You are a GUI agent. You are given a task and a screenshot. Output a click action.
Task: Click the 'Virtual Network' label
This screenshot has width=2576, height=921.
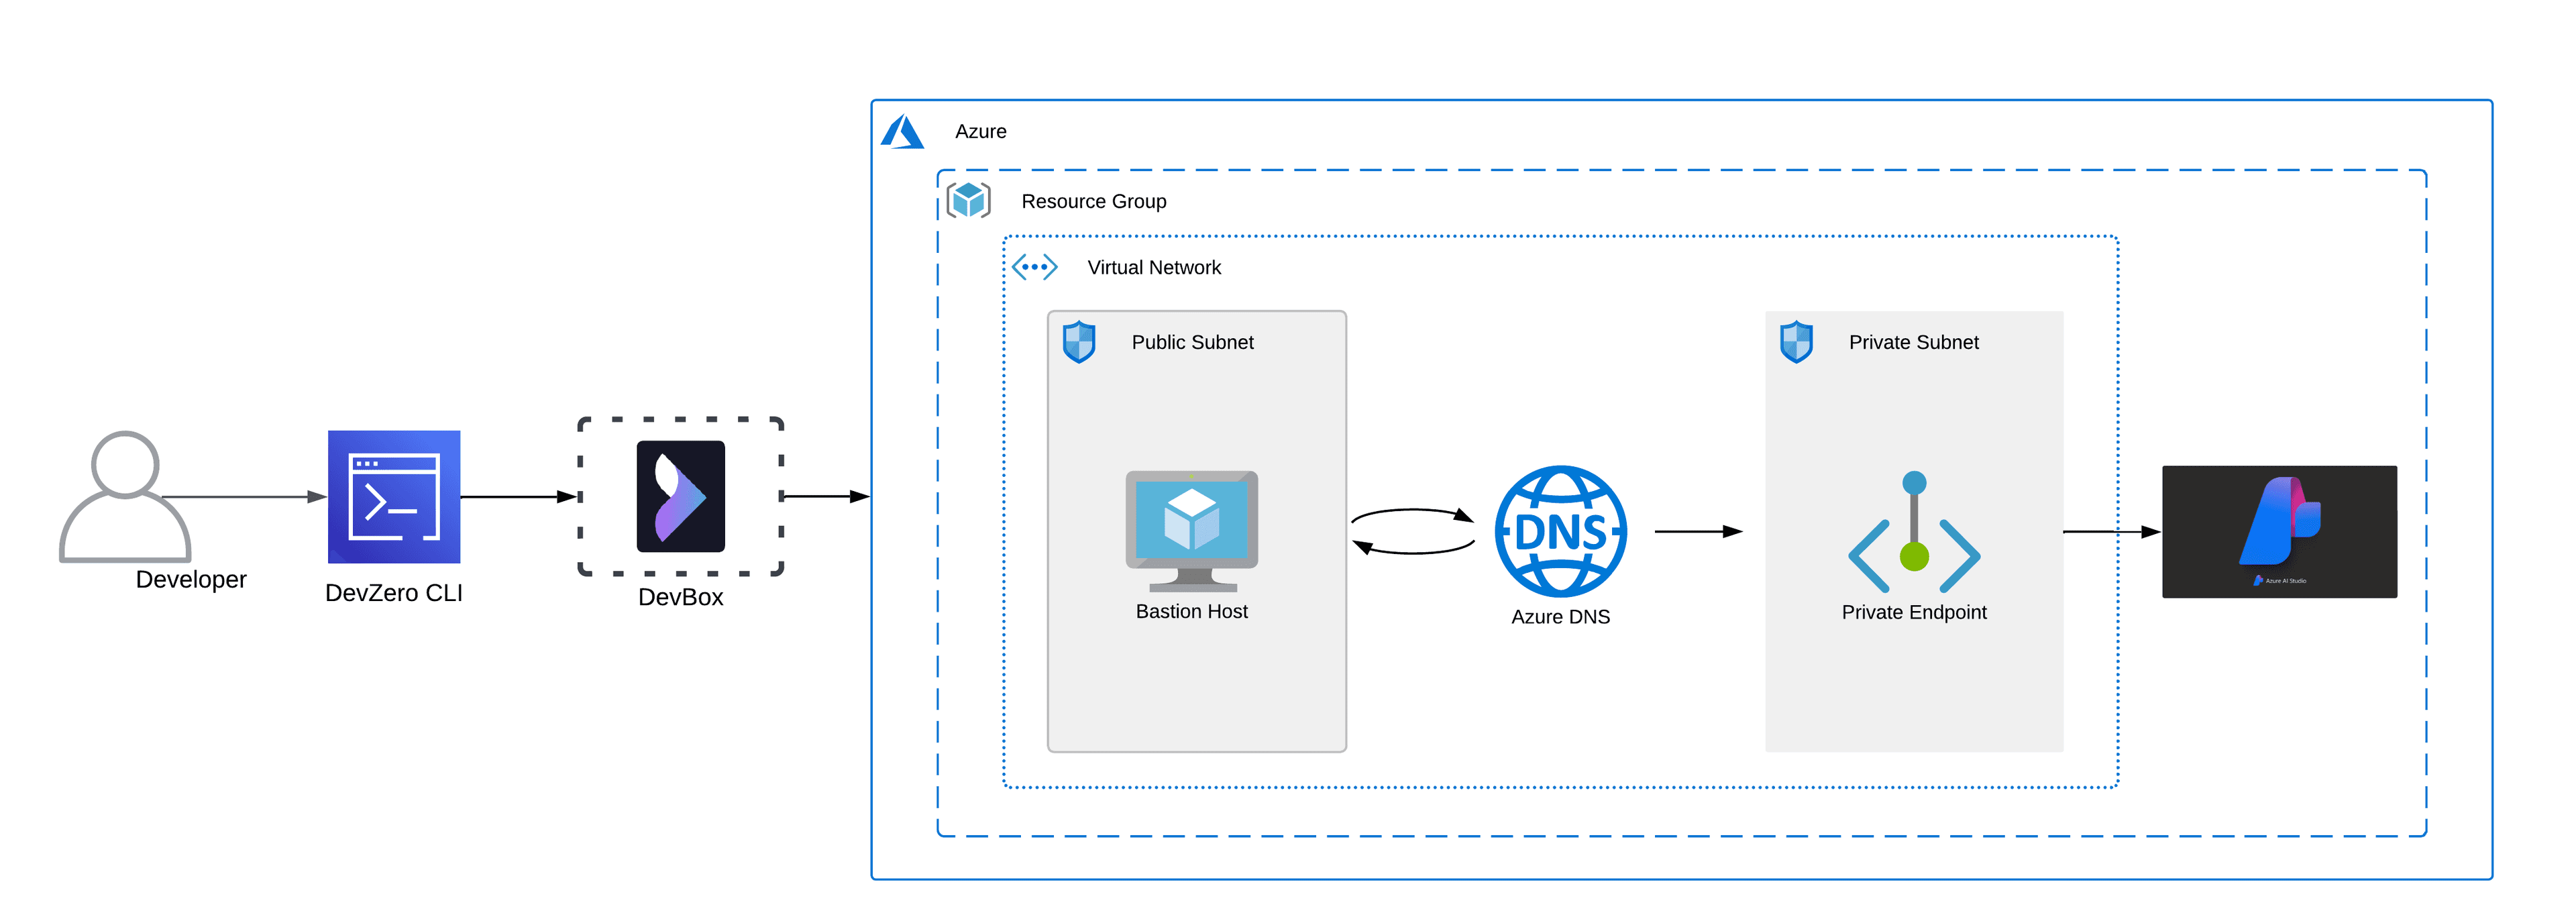[1154, 267]
